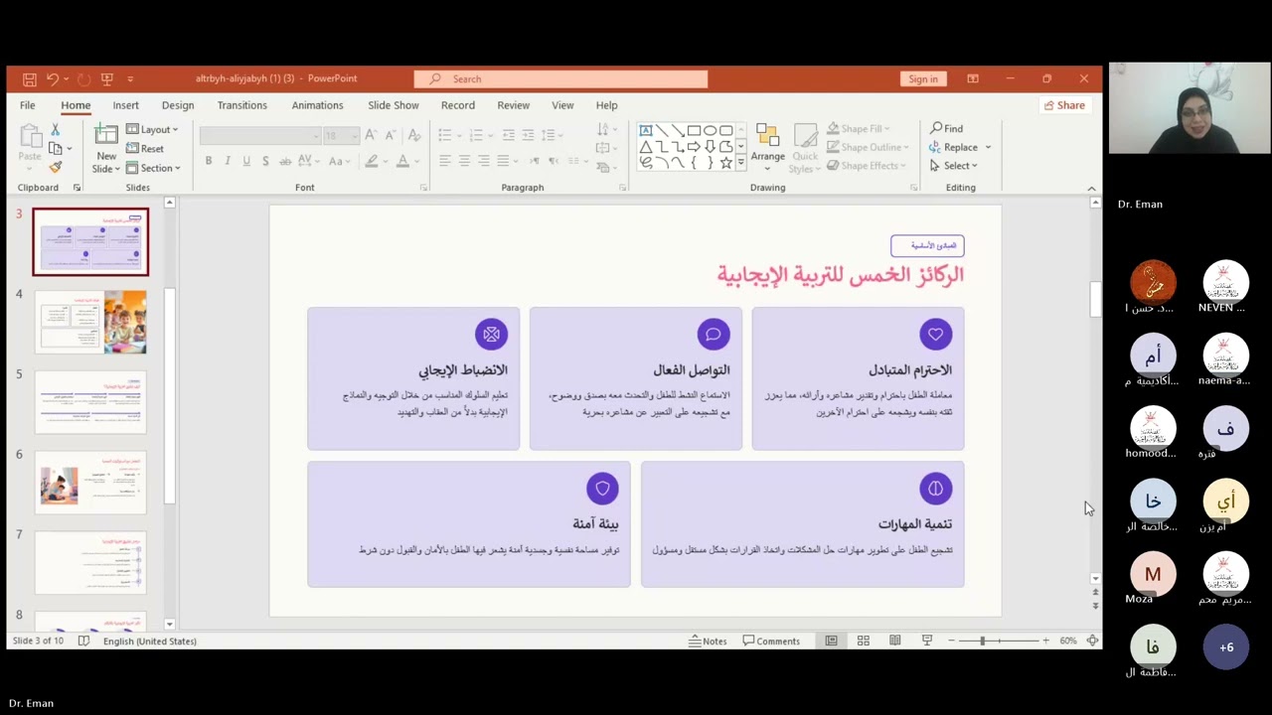Center the paragraph text
Screen dimensions: 1272x715
click(x=464, y=161)
